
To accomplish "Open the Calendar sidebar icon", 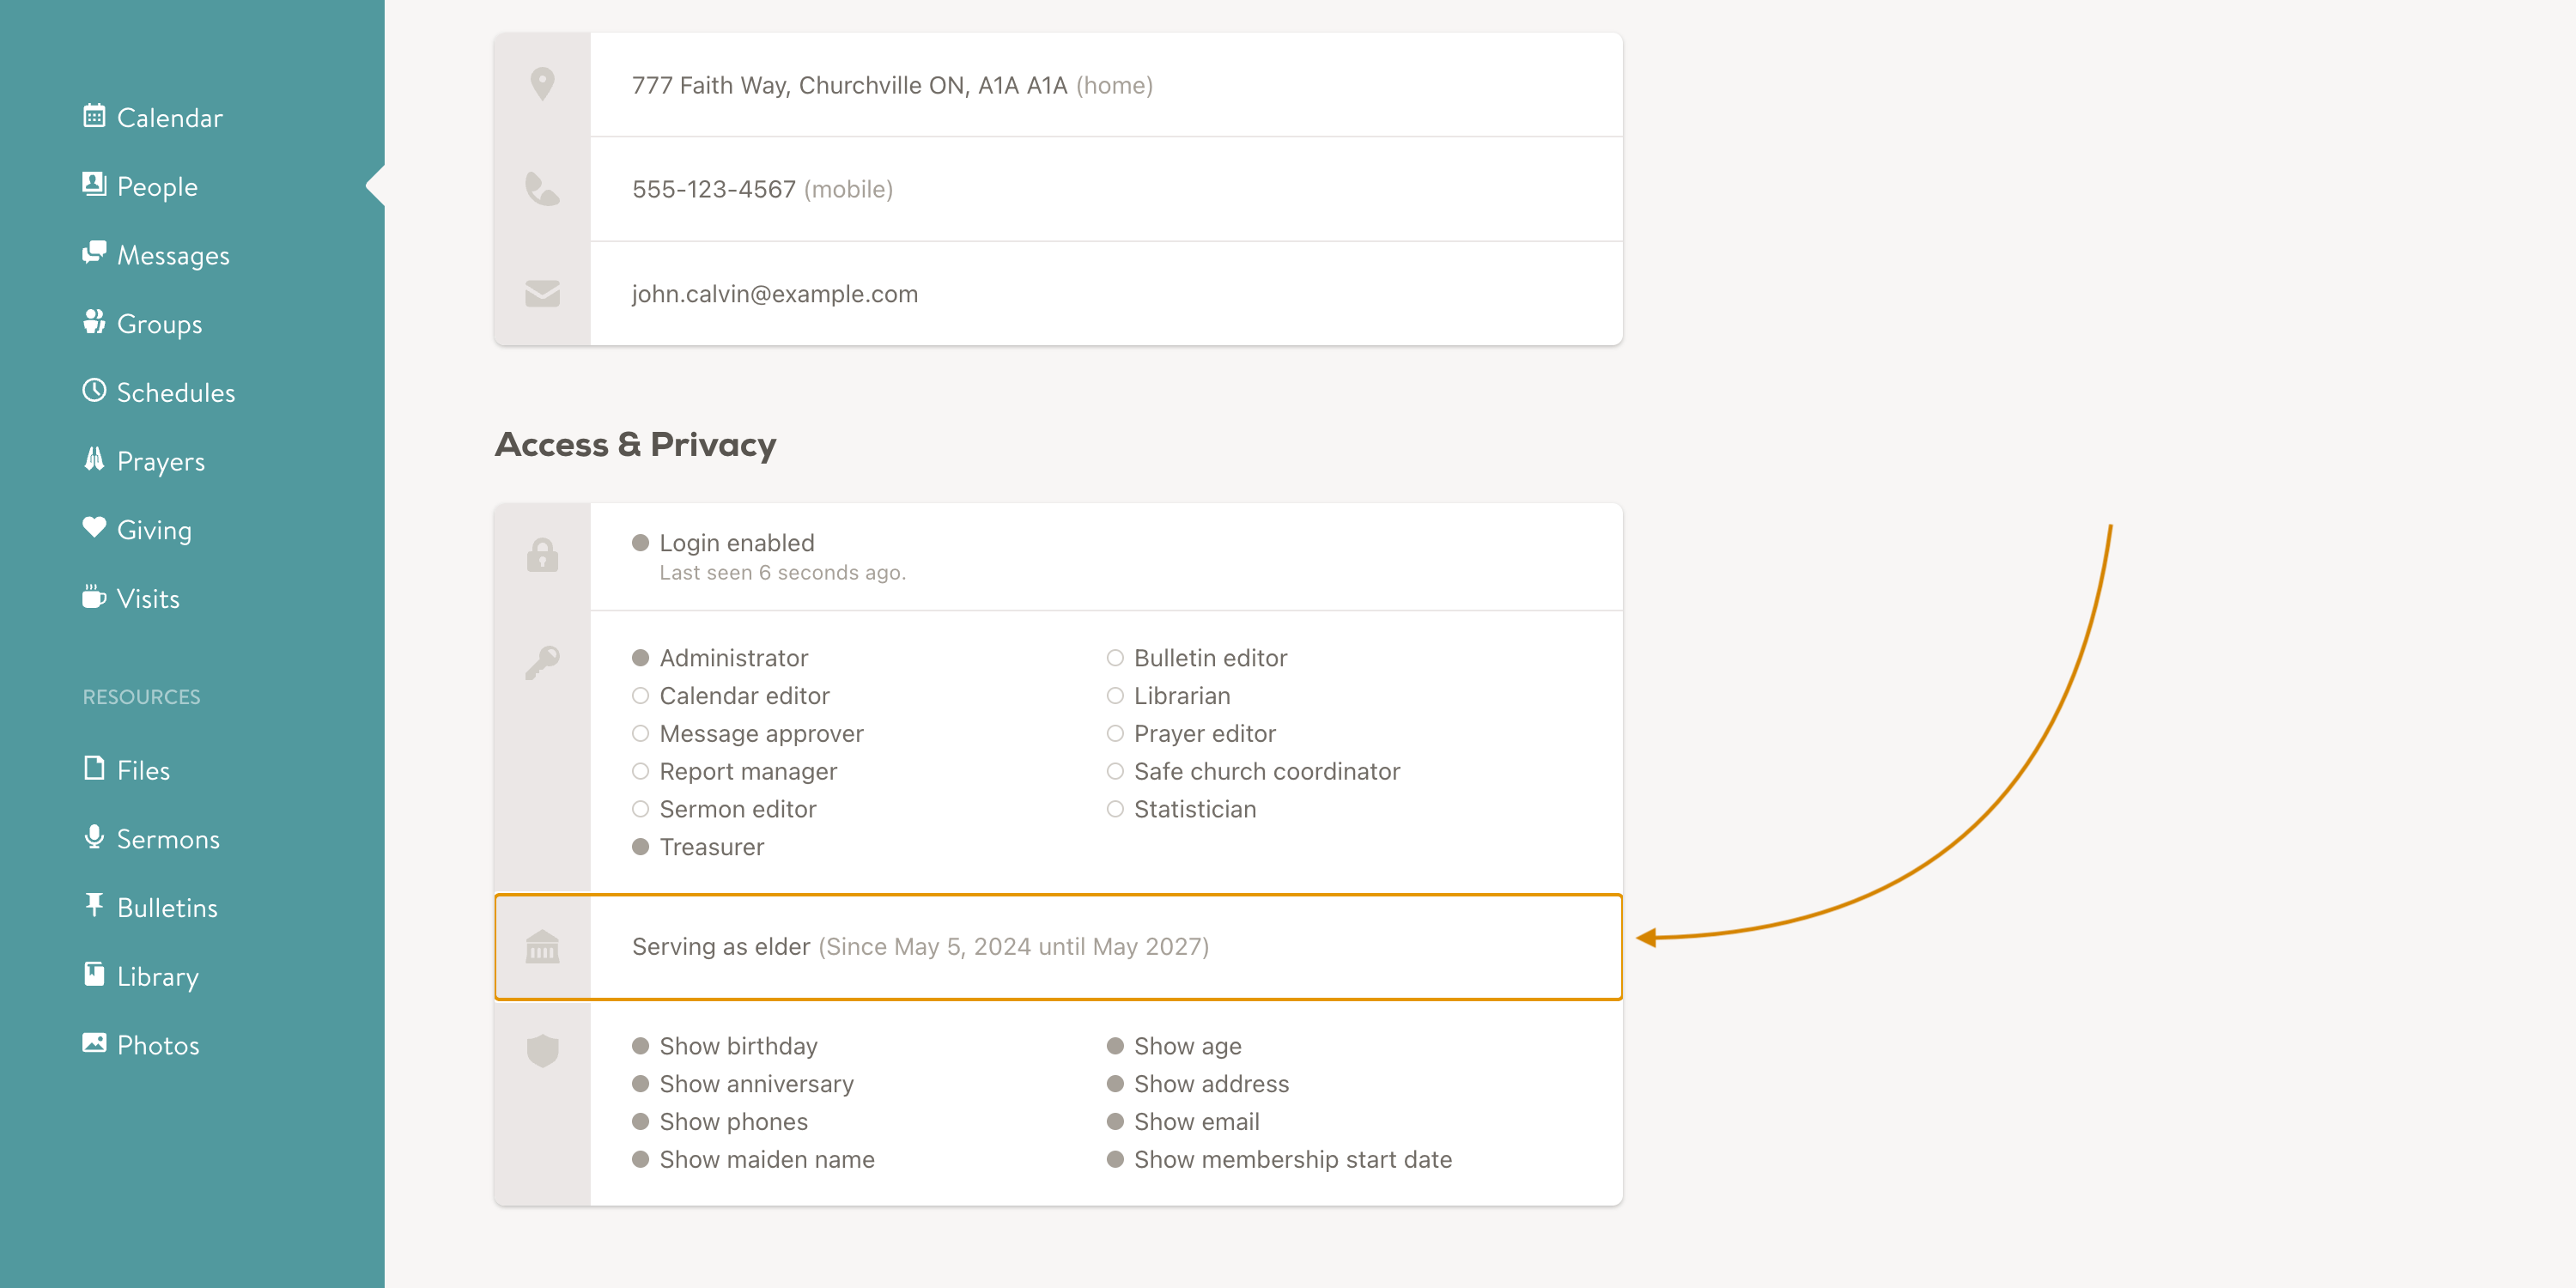I will click(x=94, y=116).
